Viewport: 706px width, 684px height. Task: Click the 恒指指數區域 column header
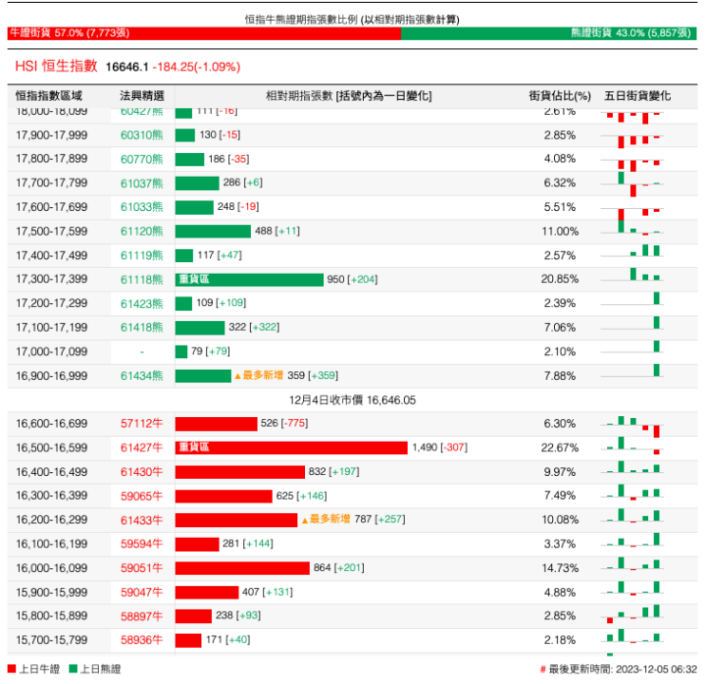click(49, 96)
